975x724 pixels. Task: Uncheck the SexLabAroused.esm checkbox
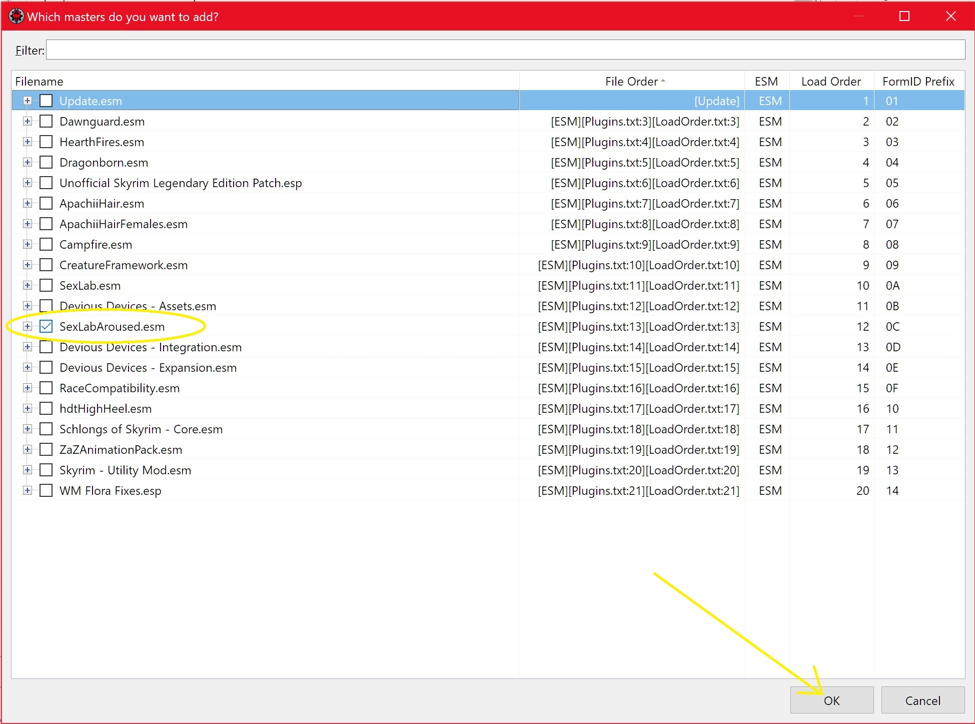[x=46, y=326]
